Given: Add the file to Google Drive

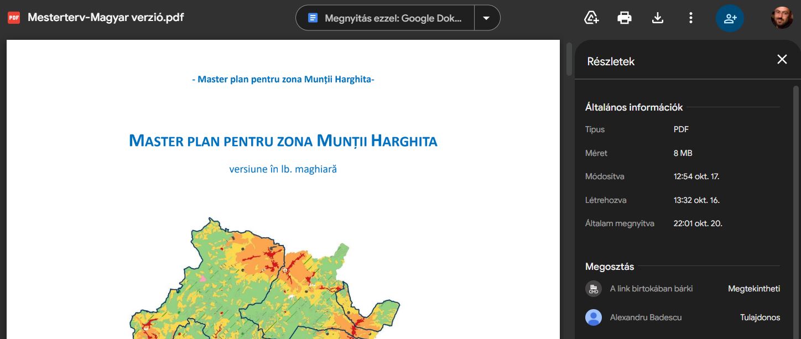Looking at the screenshot, I should click(x=591, y=18).
